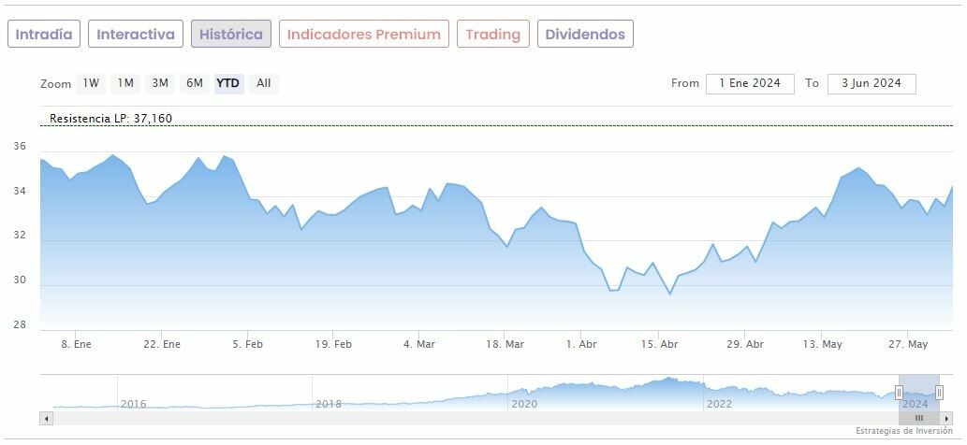Click the To date field

(x=871, y=83)
